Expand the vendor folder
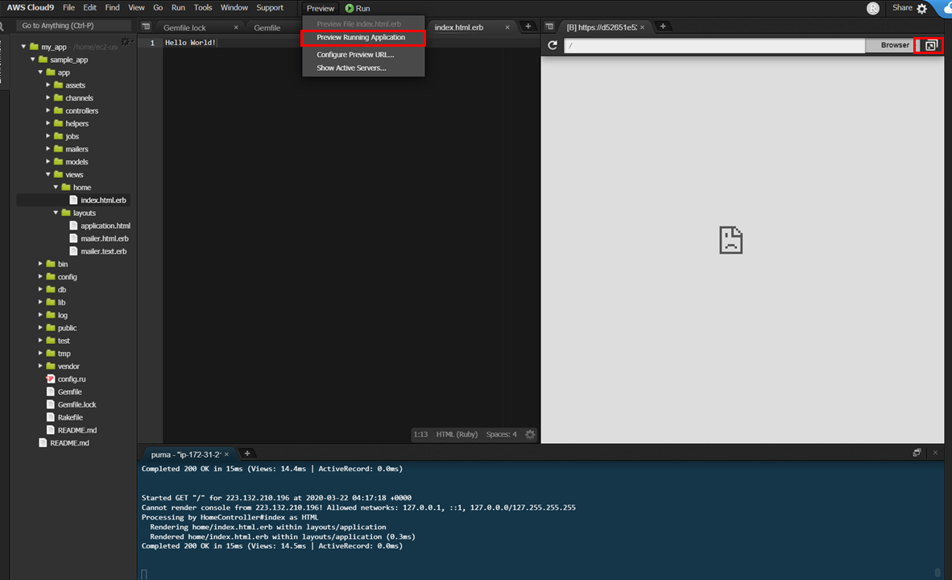Viewport: 952px width, 580px height. 41,366
